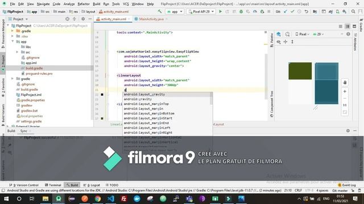
Task: Switch editor to Code-only view
Action: 340,27
